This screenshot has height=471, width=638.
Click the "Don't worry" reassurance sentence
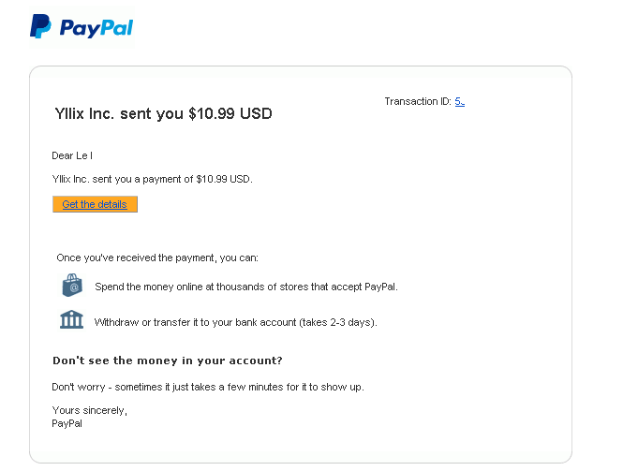click(207, 387)
